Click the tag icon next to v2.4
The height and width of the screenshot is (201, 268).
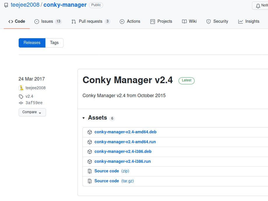point(21,97)
